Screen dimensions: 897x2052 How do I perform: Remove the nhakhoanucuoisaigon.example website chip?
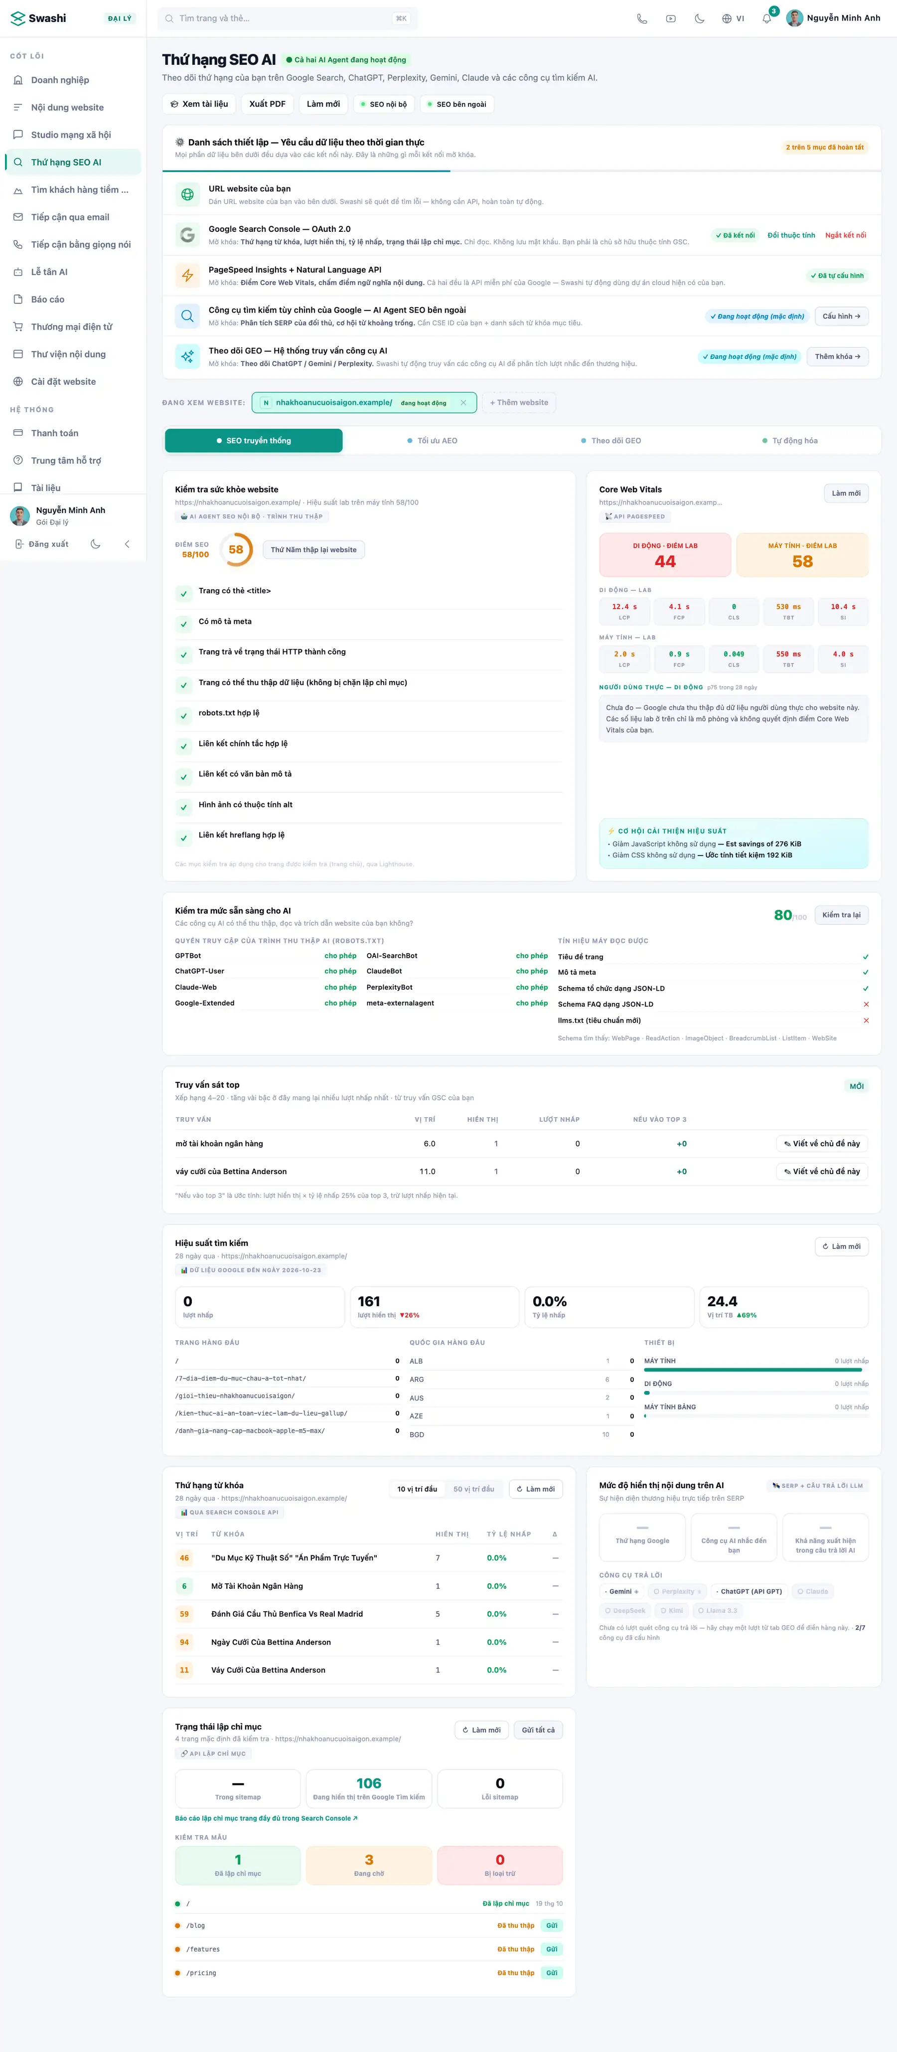(463, 403)
